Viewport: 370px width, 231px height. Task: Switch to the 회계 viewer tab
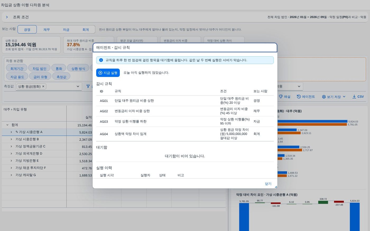(x=85, y=30)
